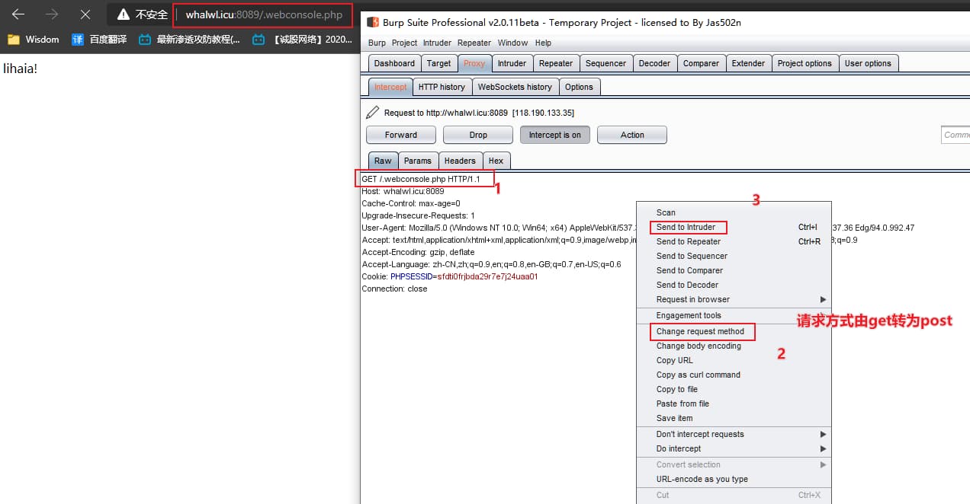Click the Burp Suite title bar icon
The image size is (970, 504).
click(x=373, y=22)
